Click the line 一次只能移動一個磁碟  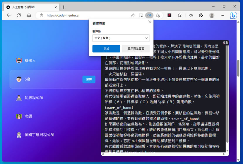[x=125, y=74]
